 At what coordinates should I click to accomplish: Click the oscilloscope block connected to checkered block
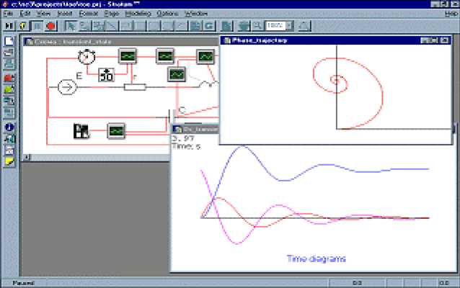116,130
